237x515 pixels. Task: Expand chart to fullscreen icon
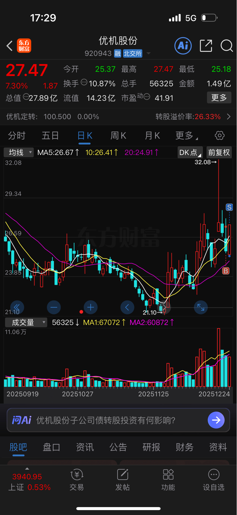point(201,307)
